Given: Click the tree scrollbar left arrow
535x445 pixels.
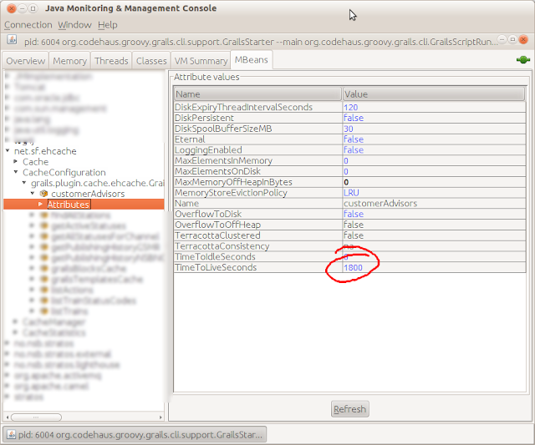Looking at the screenshot, I should [x=8, y=417].
